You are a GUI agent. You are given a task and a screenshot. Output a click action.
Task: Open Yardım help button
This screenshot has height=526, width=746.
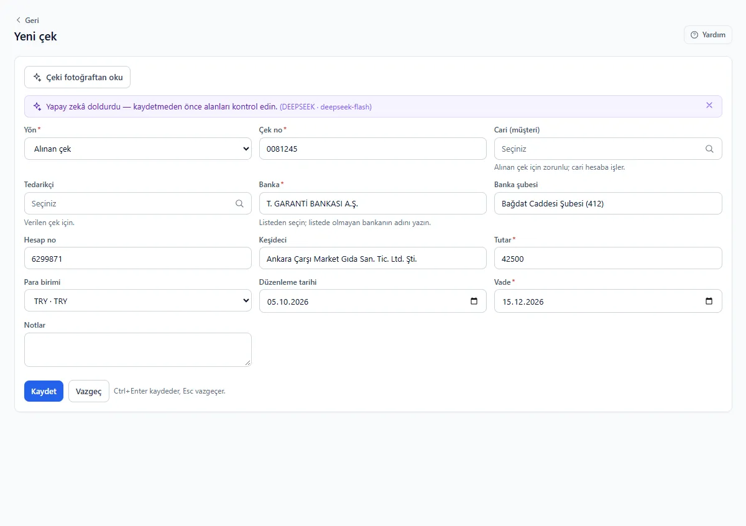pos(708,35)
